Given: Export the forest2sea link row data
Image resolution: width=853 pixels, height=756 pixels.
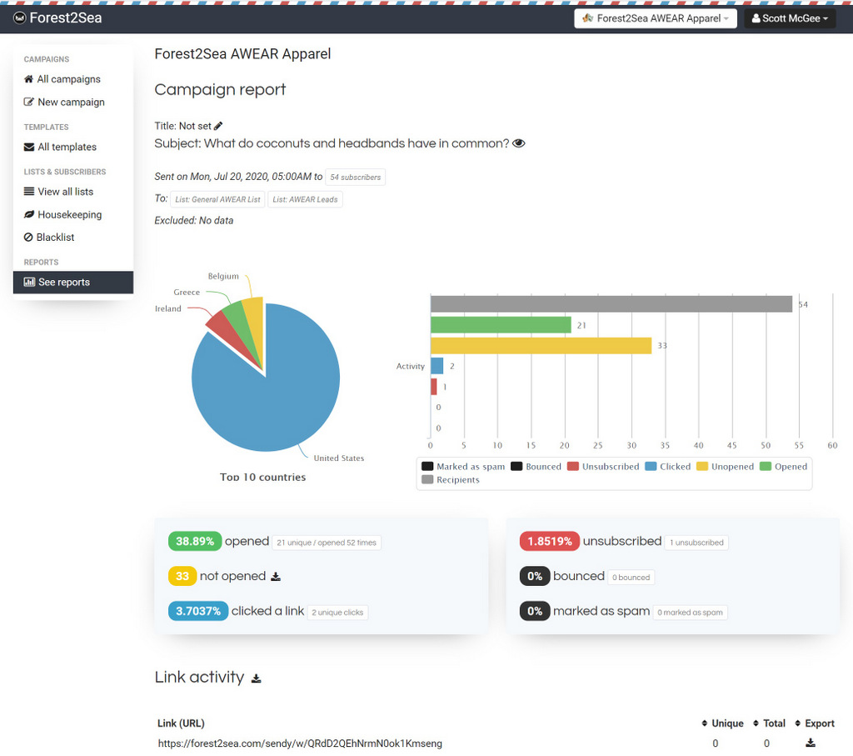Looking at the screenshot, I should pos(810,743).
